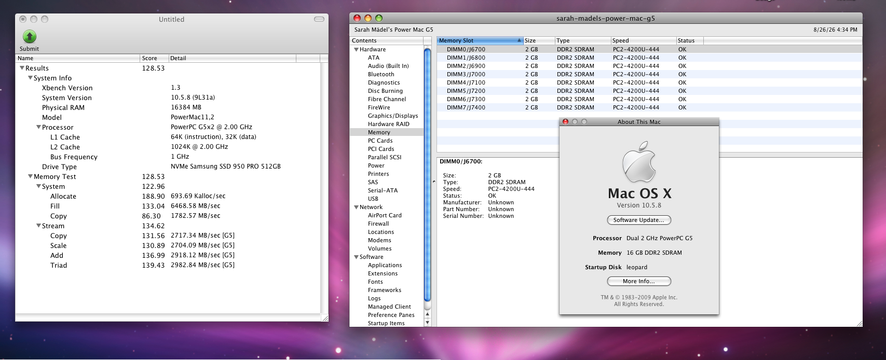Select Startup Items under Software

[x=386, y=323]
